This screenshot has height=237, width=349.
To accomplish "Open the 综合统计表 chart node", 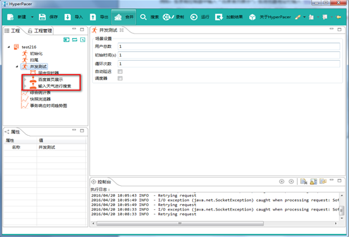I will pyautogui.click(x=40, y=92).
